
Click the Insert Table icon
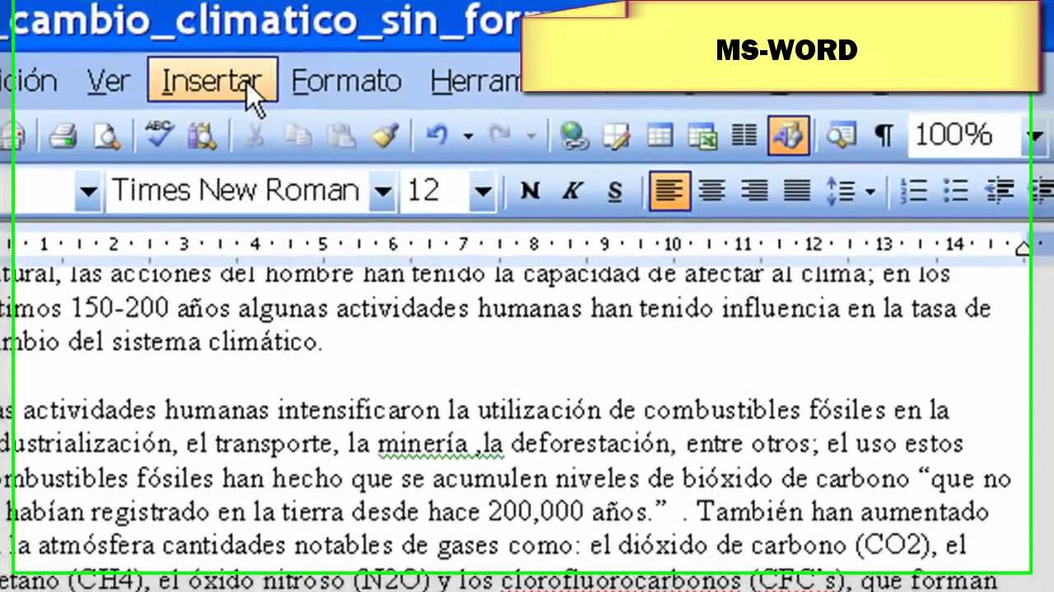click(x=660, y=135)
